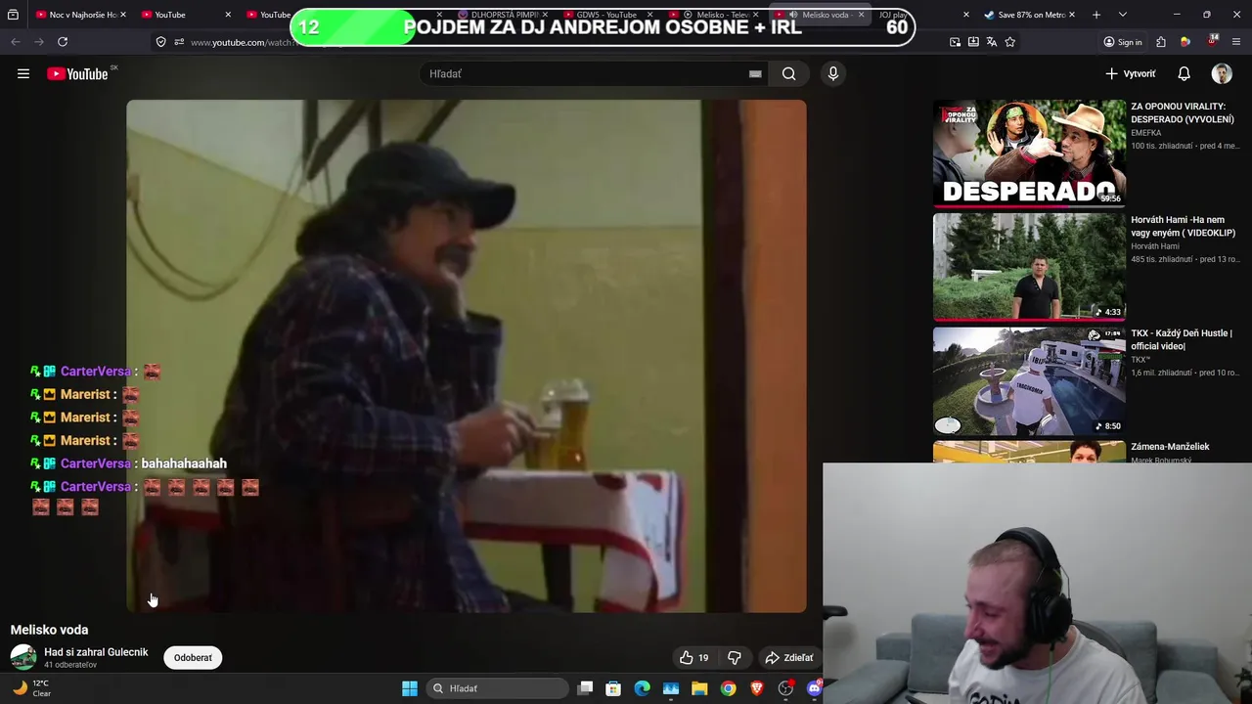The image size is (1252, 704).
Task: Bookmark this page with star icon
Action: point(1010,42)
